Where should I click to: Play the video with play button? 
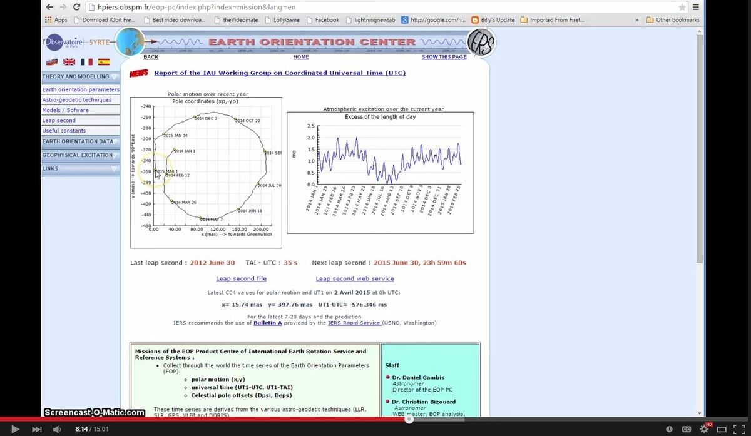[x=16, y=429]
